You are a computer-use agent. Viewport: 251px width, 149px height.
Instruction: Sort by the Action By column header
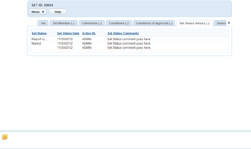coord(89,33)
